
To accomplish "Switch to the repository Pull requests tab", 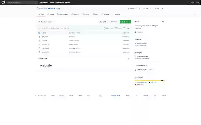I will click(x=62, y=14).
